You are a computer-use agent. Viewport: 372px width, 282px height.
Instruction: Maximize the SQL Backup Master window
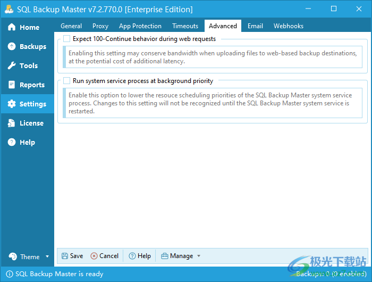pyautogui.click(x=334, y=9)
